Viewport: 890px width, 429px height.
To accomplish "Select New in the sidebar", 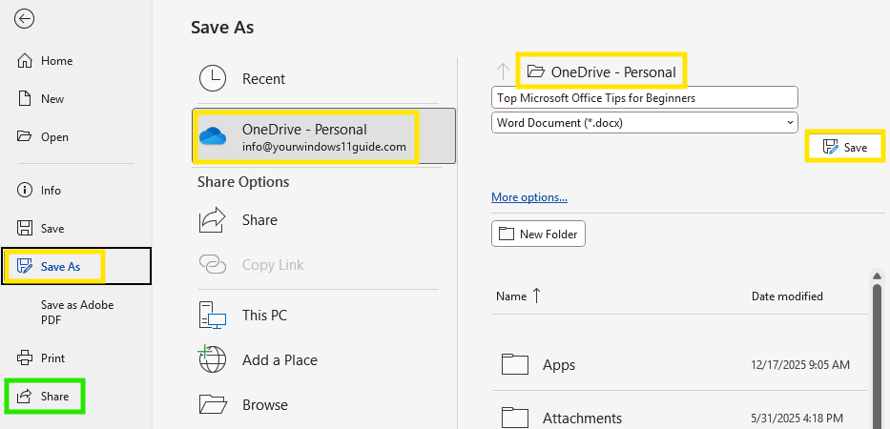I will (x=41, y=99).
